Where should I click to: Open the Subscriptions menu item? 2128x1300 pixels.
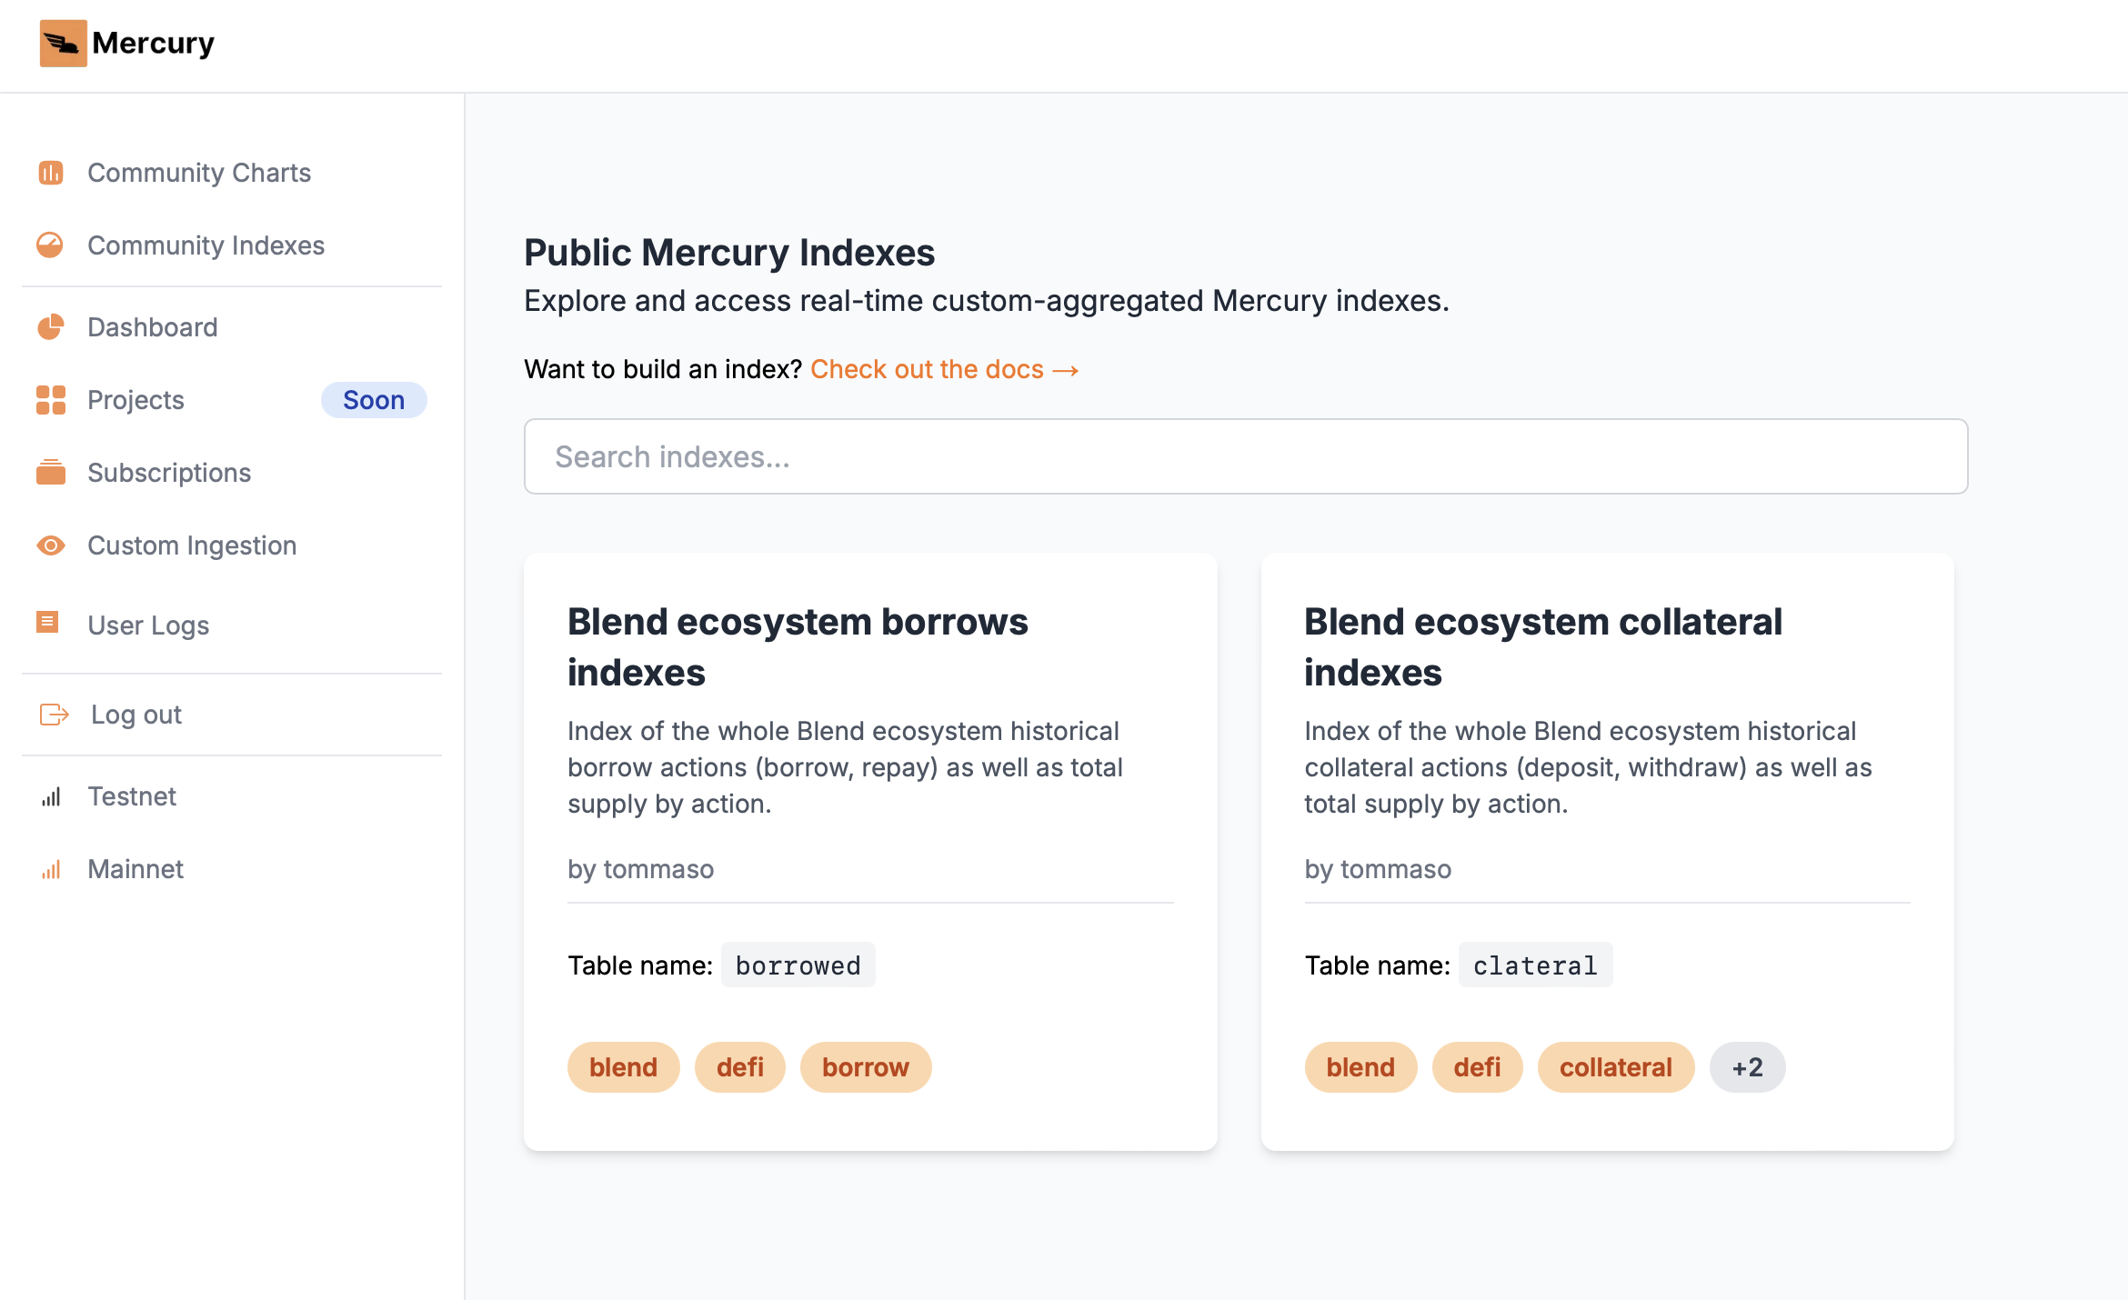[x=169, y=473]
